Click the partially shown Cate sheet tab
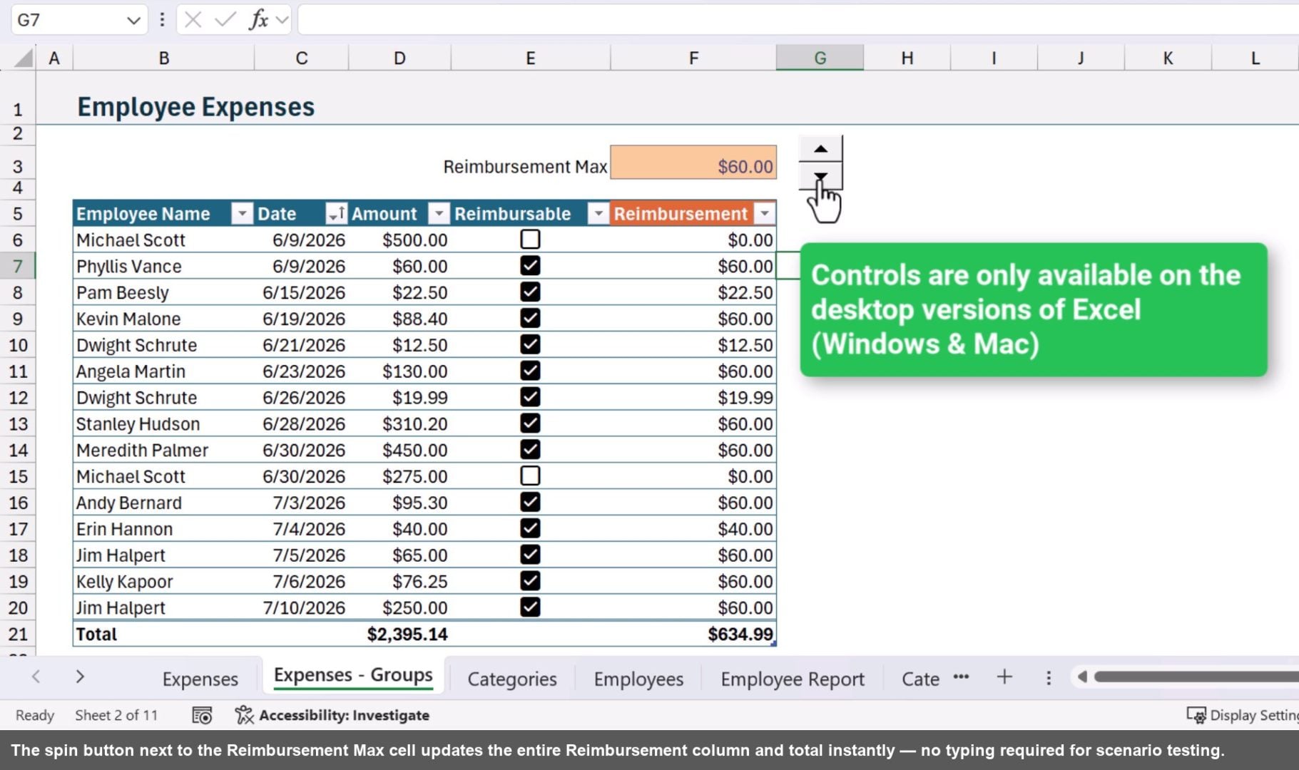This screenshot has height=770, width=1299. [x=920, y=679]
